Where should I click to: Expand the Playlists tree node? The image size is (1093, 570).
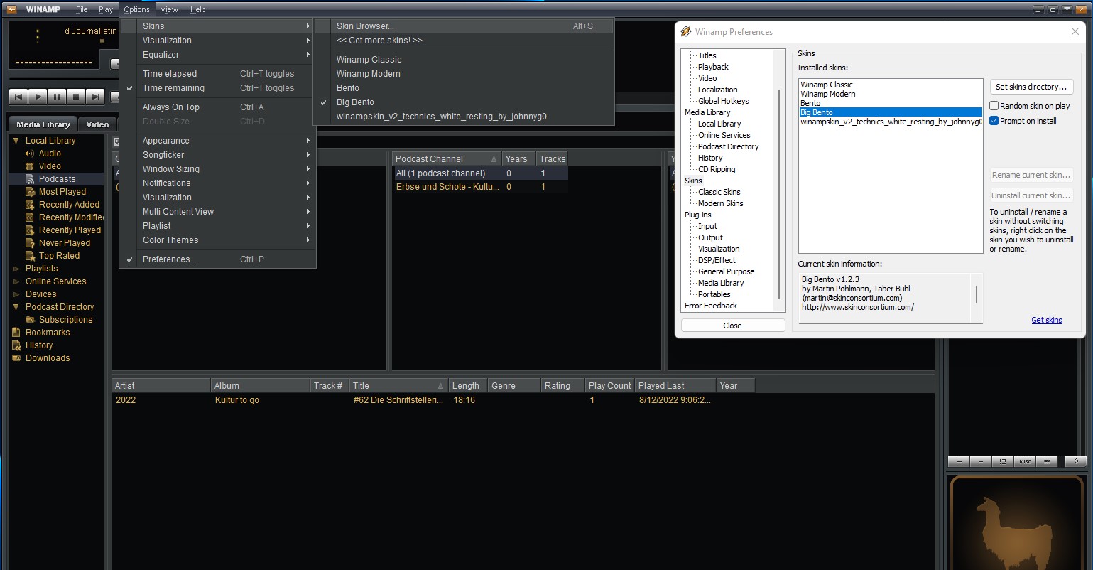pos(16,269)
